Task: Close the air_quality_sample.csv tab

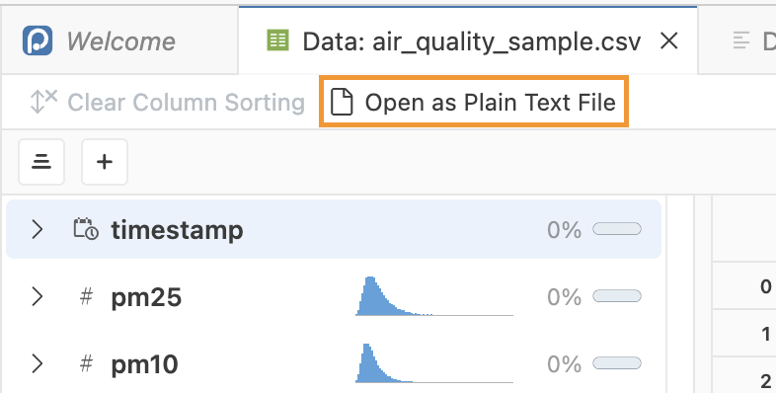Action: point(669,41)
